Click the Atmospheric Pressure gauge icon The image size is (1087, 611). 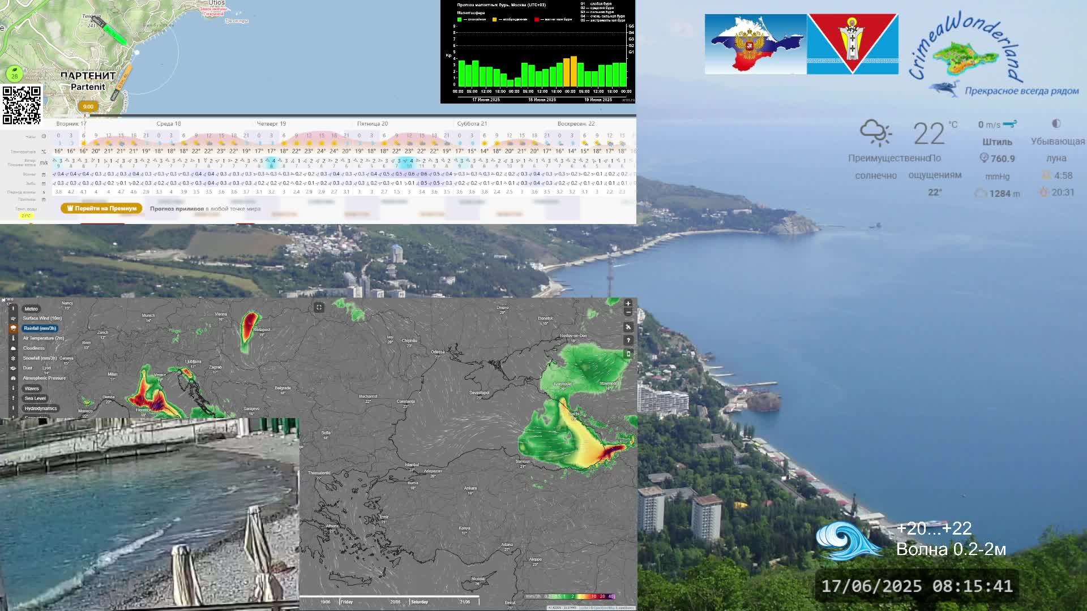pos(13,378)
